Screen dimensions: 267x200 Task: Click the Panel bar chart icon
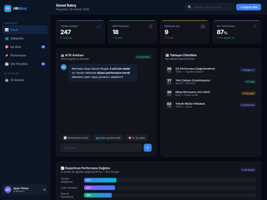coord(6,30)
